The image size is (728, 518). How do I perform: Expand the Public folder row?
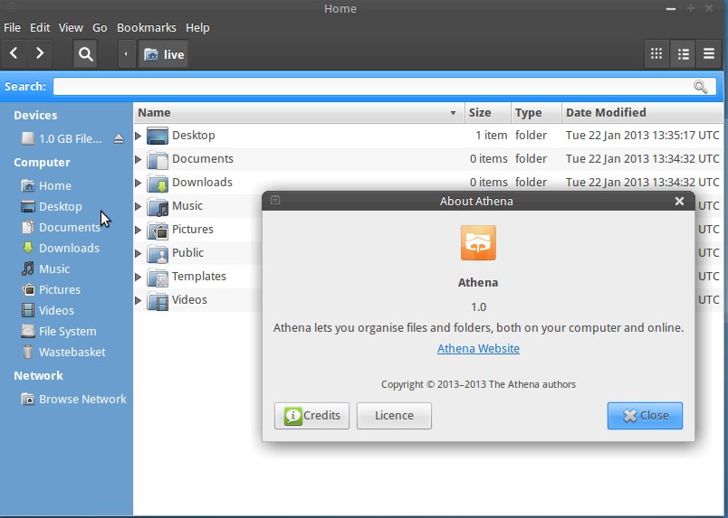tap(138, 253)
